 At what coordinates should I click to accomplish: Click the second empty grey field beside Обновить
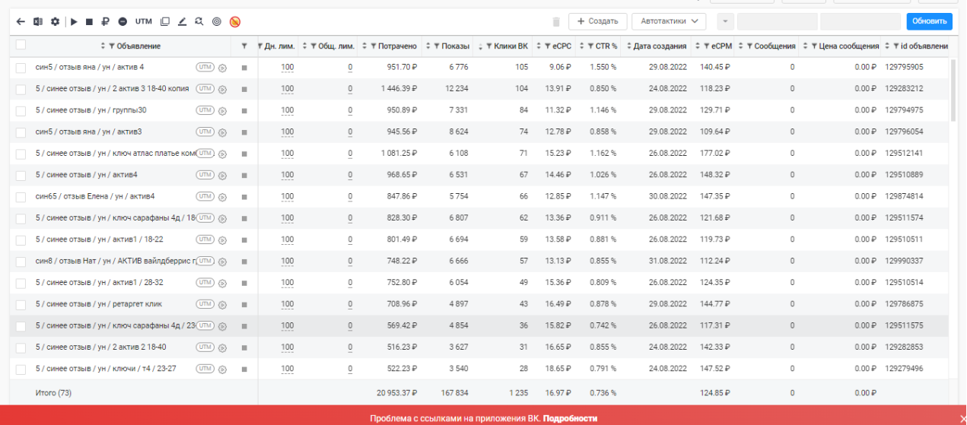pyautogui.click(x=860, y=21)
